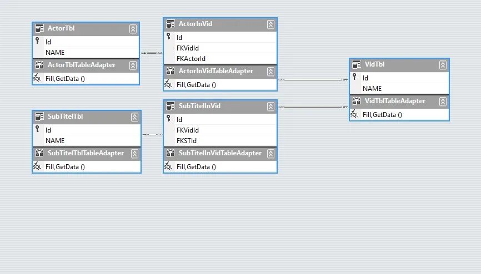Click the primary key icon in ActorTbl

[x=37, y=40]
